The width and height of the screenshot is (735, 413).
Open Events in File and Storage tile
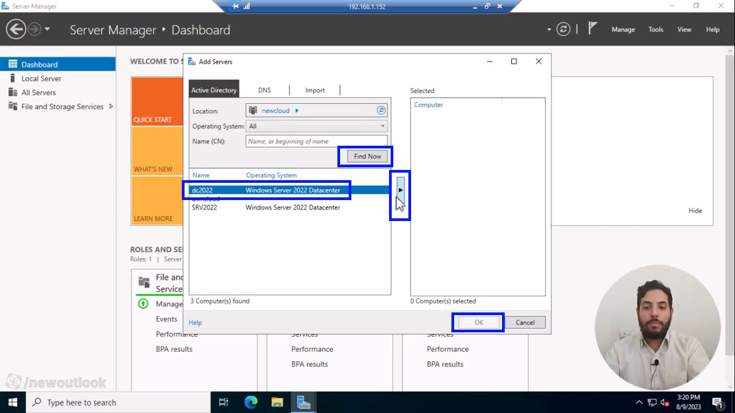tap(167, 319)
